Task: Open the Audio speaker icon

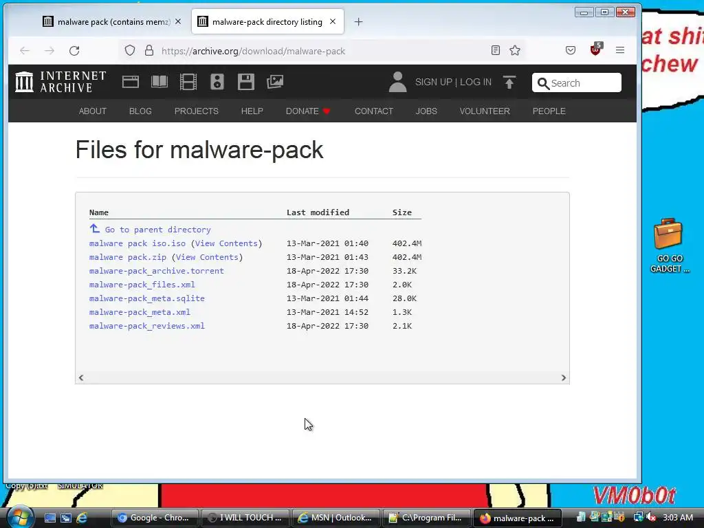Action: 217,82
